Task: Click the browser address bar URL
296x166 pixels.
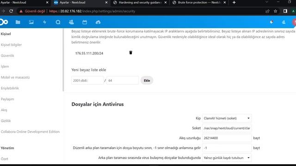Action: coord(92,11)
